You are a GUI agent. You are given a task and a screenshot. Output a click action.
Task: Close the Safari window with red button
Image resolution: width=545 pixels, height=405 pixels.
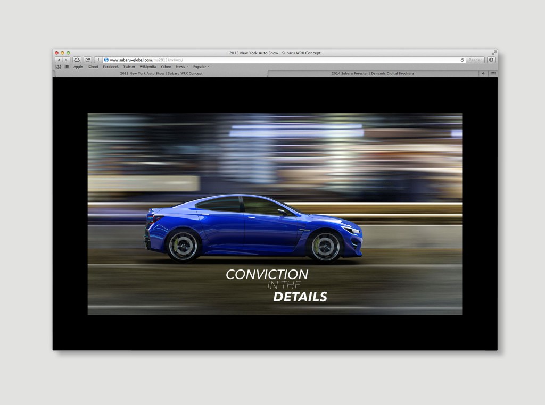[56, 53]
